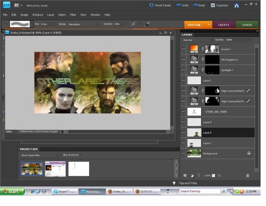Image resolution: width=266 pixels, height=206 pixels.
Task: Toggle the Lock all padlock icon
Action: [x=219, y=175]
